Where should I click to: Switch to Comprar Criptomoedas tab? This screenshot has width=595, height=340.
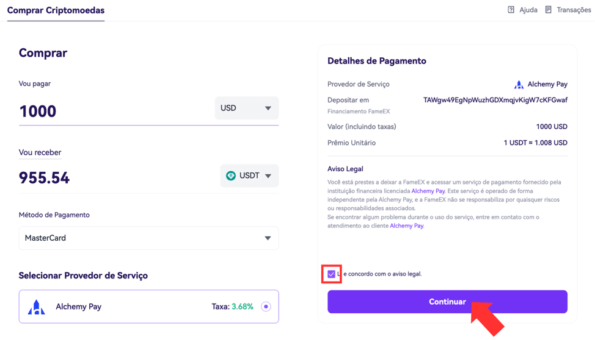coord(56,10)
